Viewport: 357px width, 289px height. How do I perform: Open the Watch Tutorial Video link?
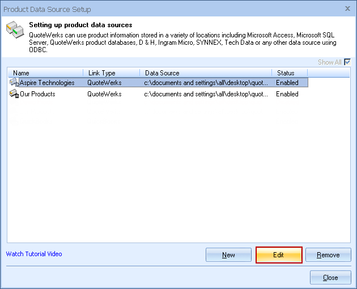click(x=34, y=254)
